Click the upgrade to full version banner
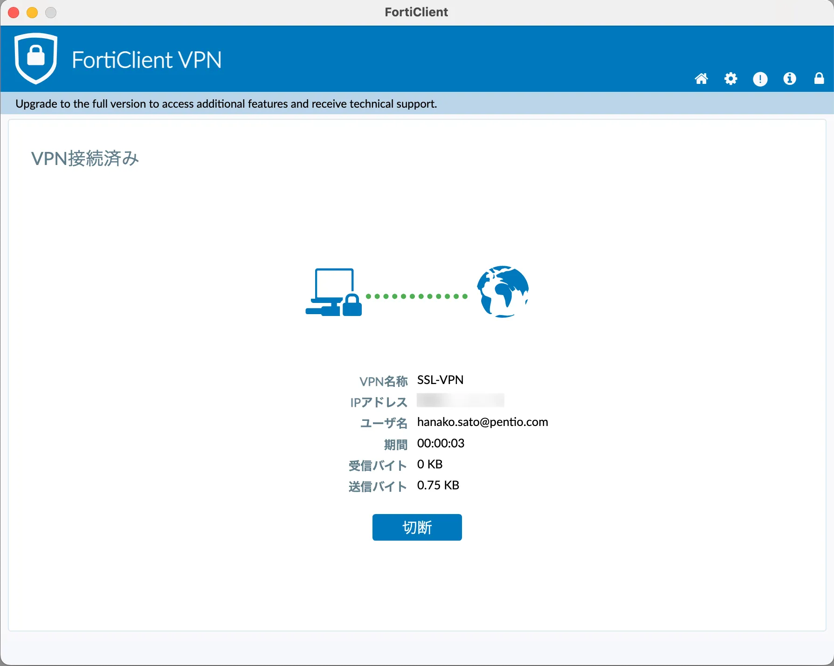Viewport: 834px width, 666px height. point(226,103)
